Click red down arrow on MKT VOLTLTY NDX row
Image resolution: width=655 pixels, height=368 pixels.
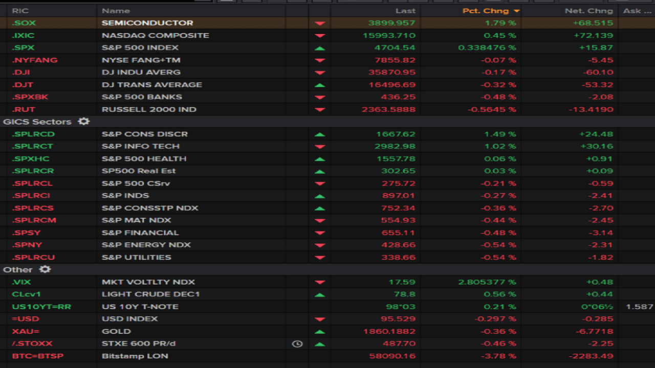click(x=320, y=282)
